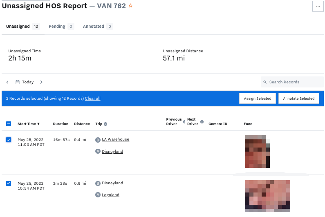The image size is (325, 217).
Task: Open the face thumbnail for 11:03 AM trip
Action: [257, 151]
